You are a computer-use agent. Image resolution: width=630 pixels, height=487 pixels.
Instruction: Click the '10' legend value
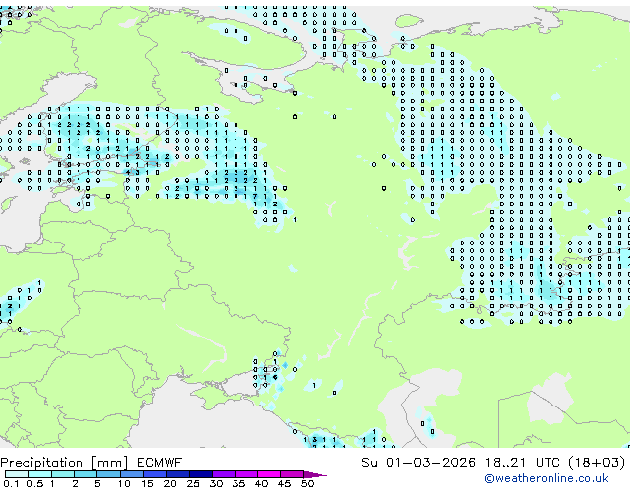click(x=124, y=483)
